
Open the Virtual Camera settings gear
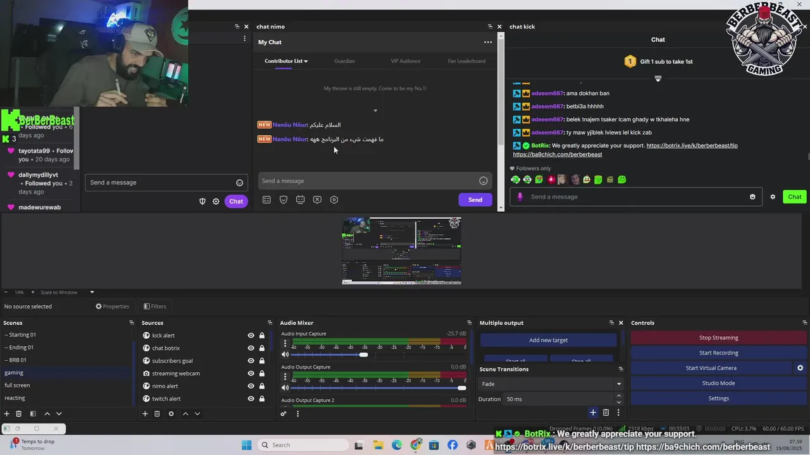(800, 368)
